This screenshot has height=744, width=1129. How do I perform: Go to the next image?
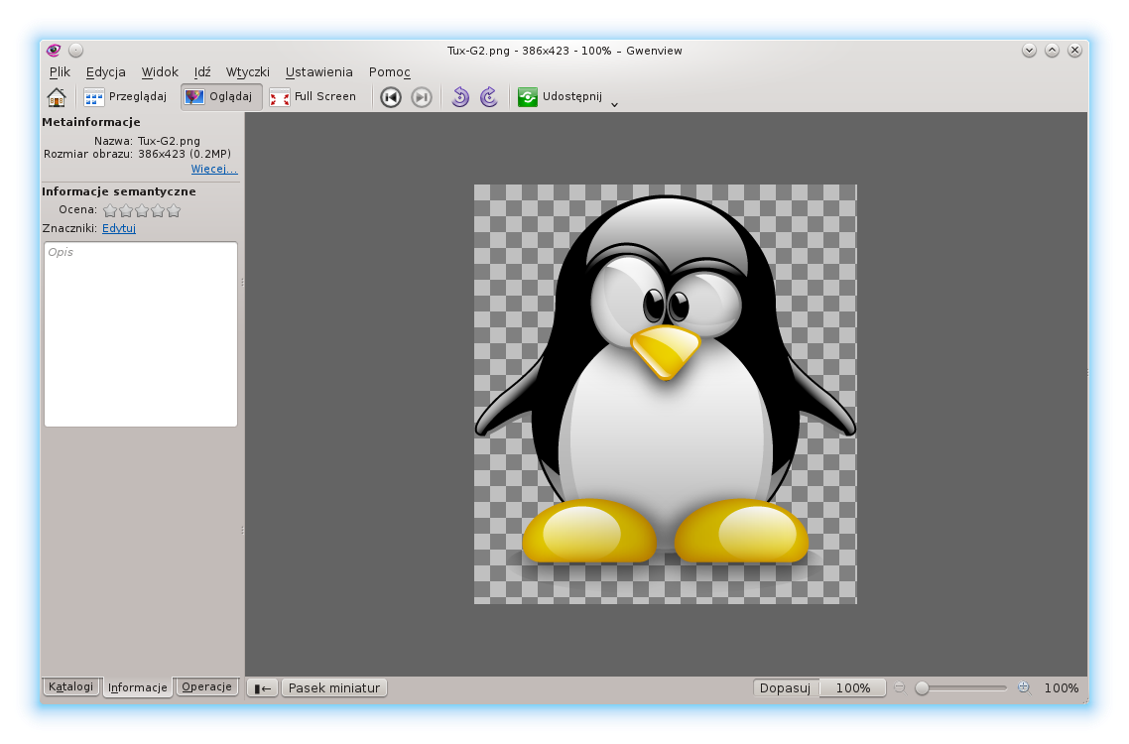click(x=422, y=97)
